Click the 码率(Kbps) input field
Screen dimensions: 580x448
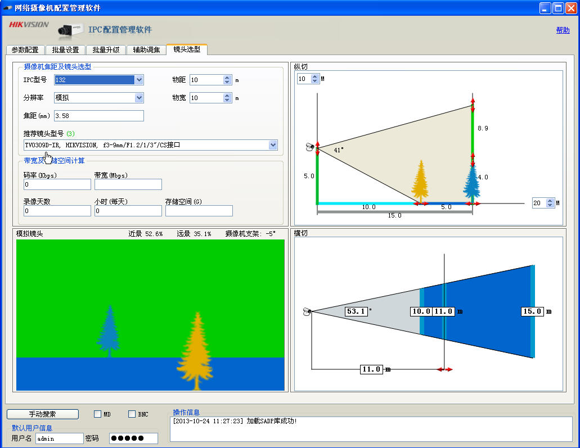tap(57, 184)
